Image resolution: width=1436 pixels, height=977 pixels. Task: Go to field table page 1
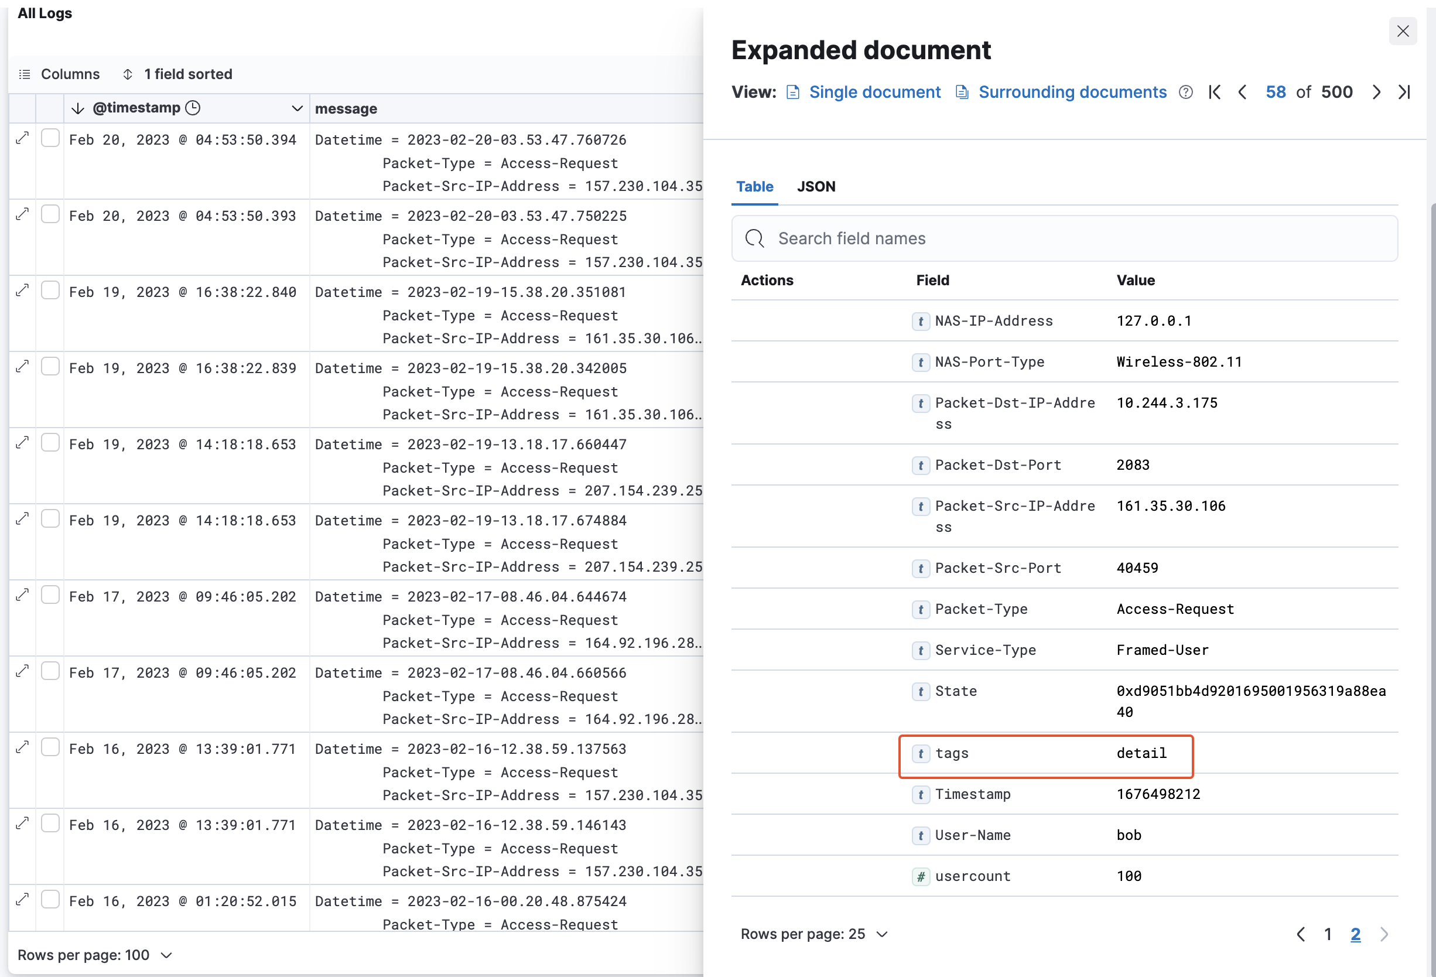pyautogui.click(x=1327, y=934)
